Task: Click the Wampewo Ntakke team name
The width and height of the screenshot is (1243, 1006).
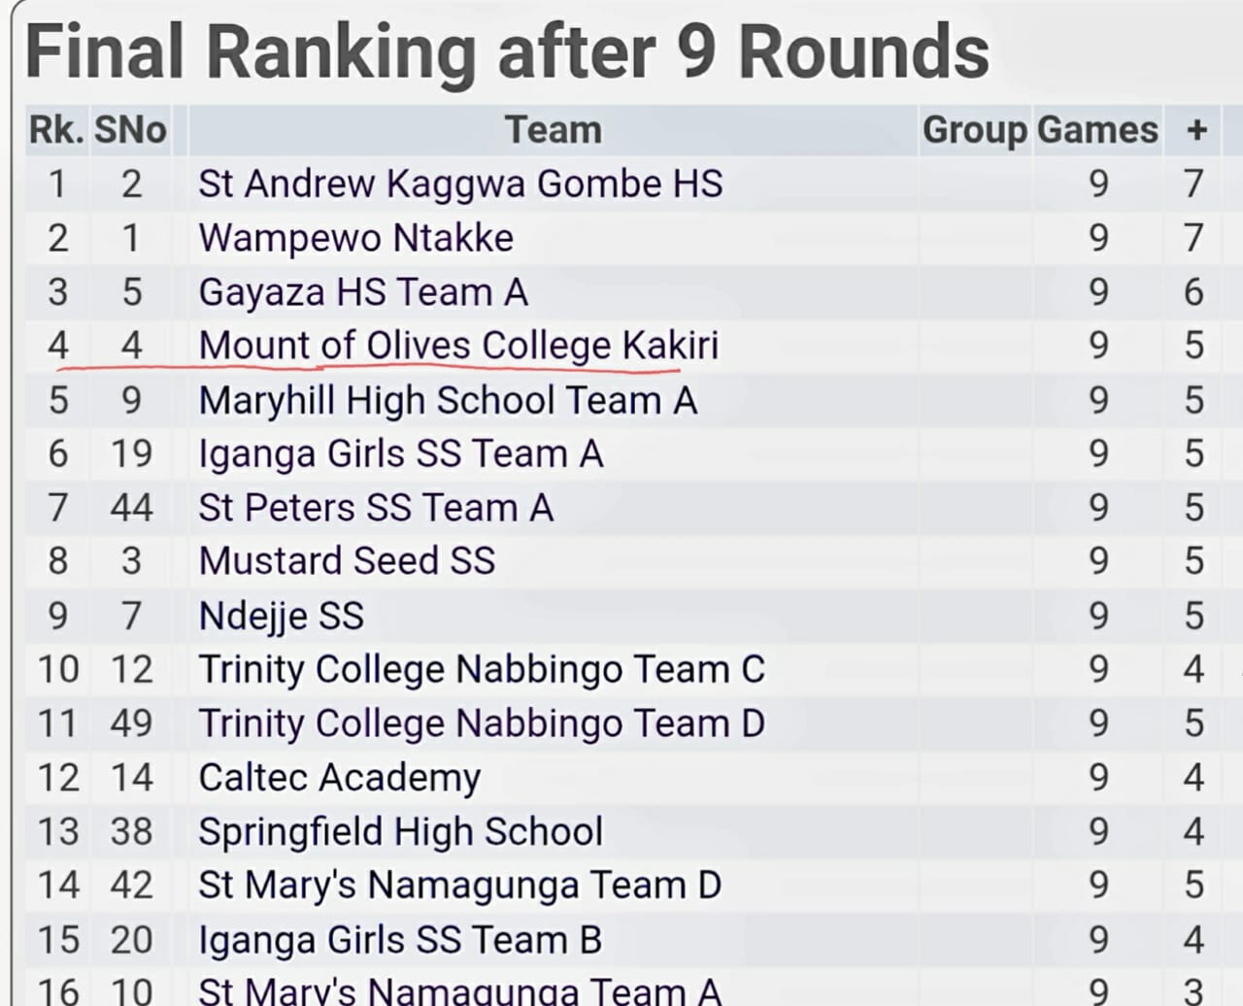Action: click(x=355, y=238)
